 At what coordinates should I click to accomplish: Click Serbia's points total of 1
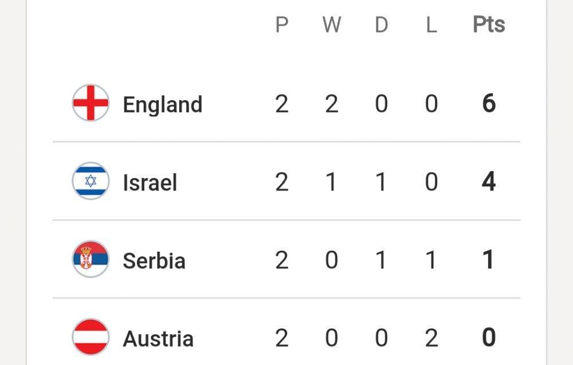pyautogui.click(x=489, y=260)
